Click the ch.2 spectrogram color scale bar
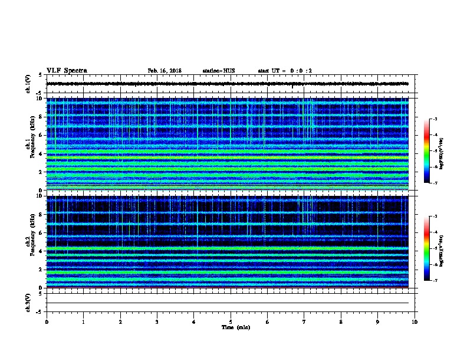The image size is (467, 361). point(427,248)
